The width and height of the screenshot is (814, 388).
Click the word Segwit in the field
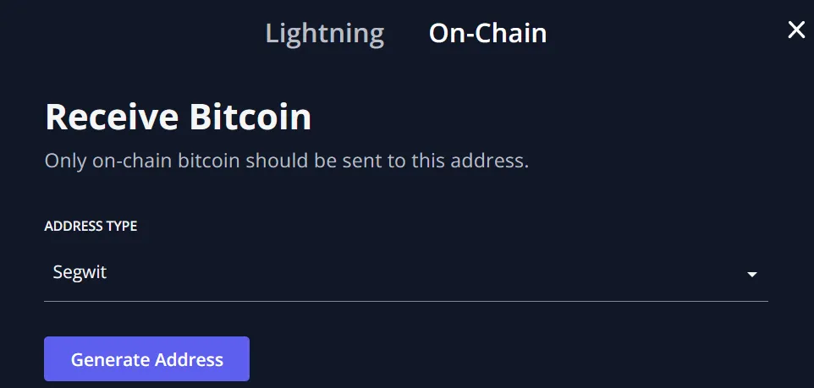click(x=80, y=272)
